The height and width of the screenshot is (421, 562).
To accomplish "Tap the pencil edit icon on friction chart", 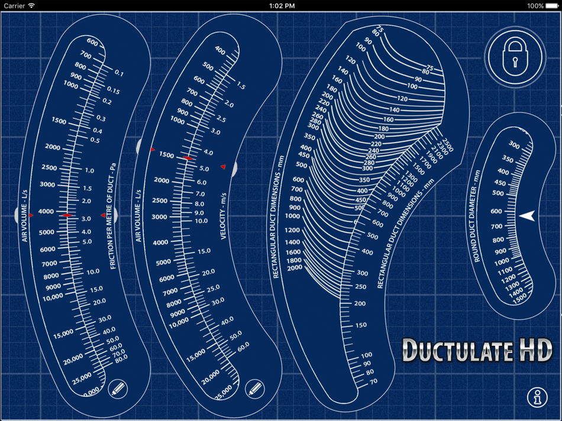I will 118,388.
